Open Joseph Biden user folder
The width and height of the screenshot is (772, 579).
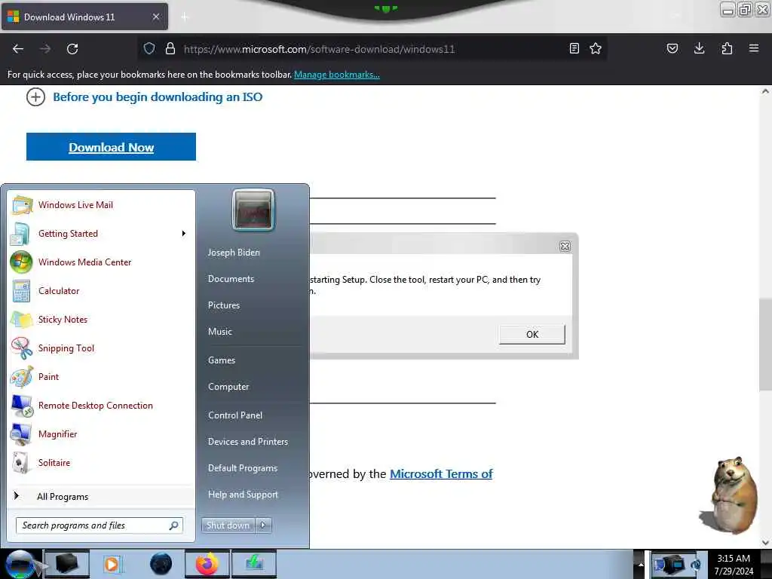(x=234, y=252)
